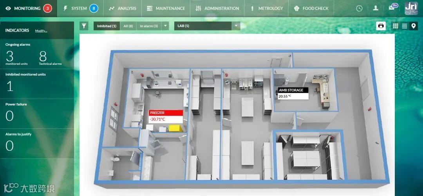Open the Monitoring tab
The image size is (423, 196).
(x=29, y=8)
